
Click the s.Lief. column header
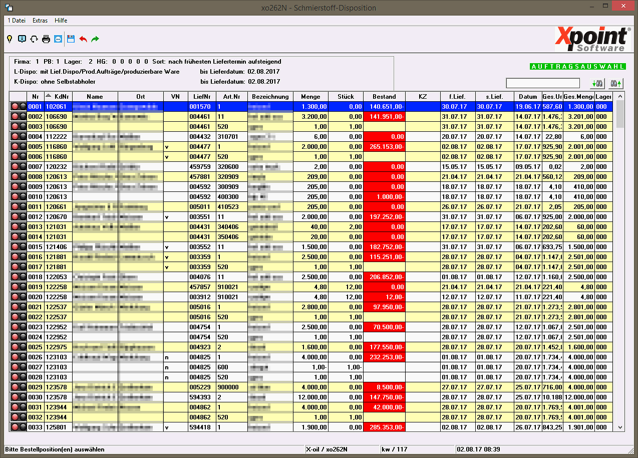tap(495, 96)
